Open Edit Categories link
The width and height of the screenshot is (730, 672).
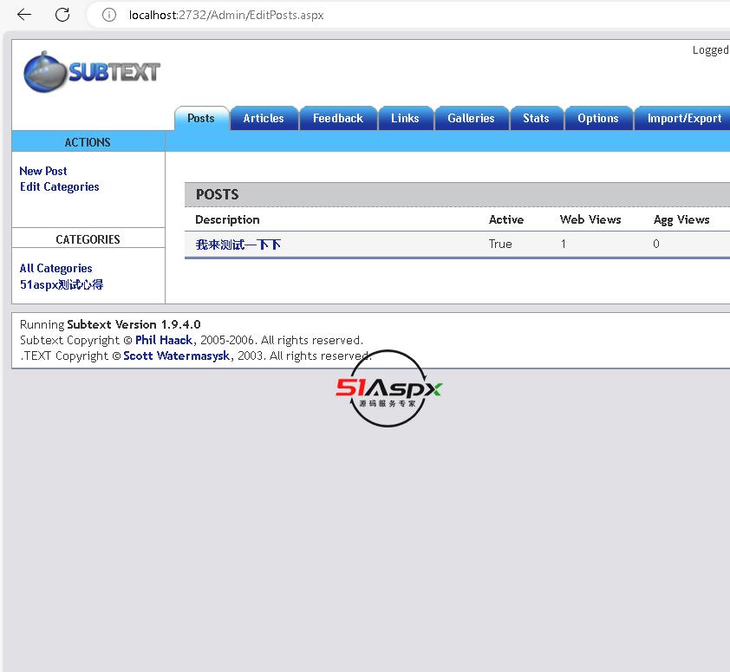(x=60, y=186)
